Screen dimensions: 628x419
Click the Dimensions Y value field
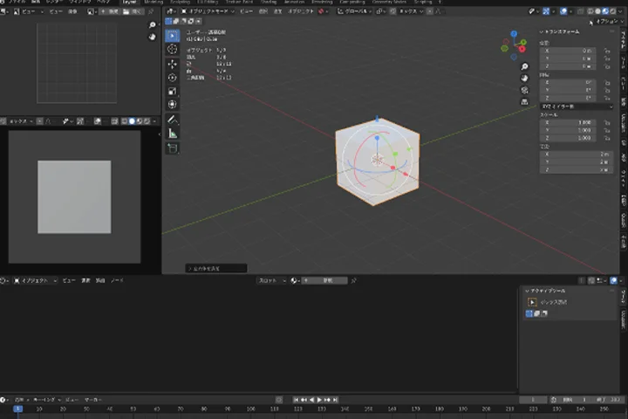coord(577,162)
